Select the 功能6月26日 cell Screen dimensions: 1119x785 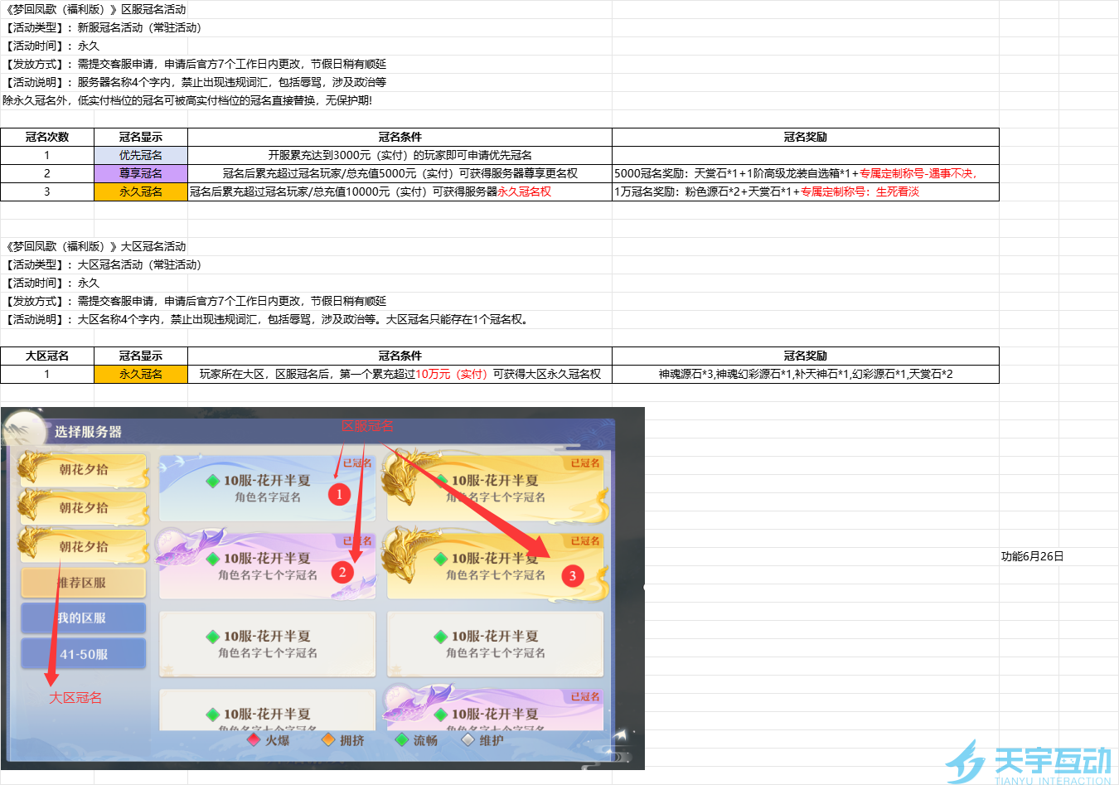click(x=1032, y=556)
